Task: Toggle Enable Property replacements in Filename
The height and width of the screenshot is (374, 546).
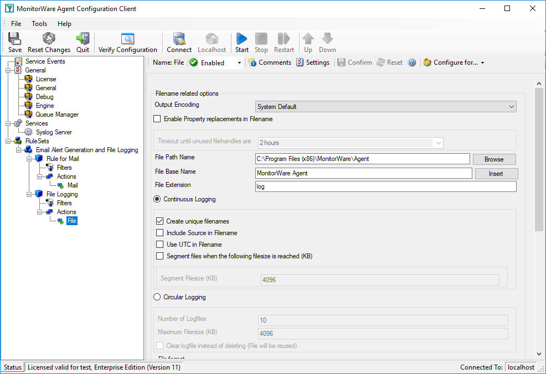Action: click(x=157, y=119)
